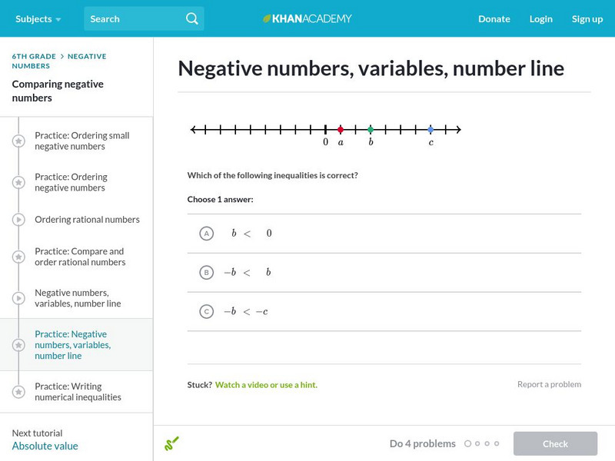Select answer A: b < 0

point(206,234)
